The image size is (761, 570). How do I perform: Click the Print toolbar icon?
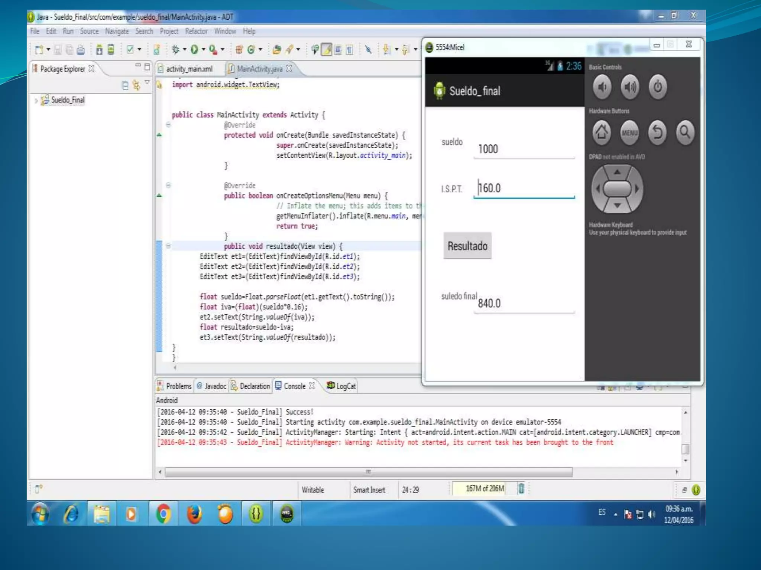coord(81,49)
